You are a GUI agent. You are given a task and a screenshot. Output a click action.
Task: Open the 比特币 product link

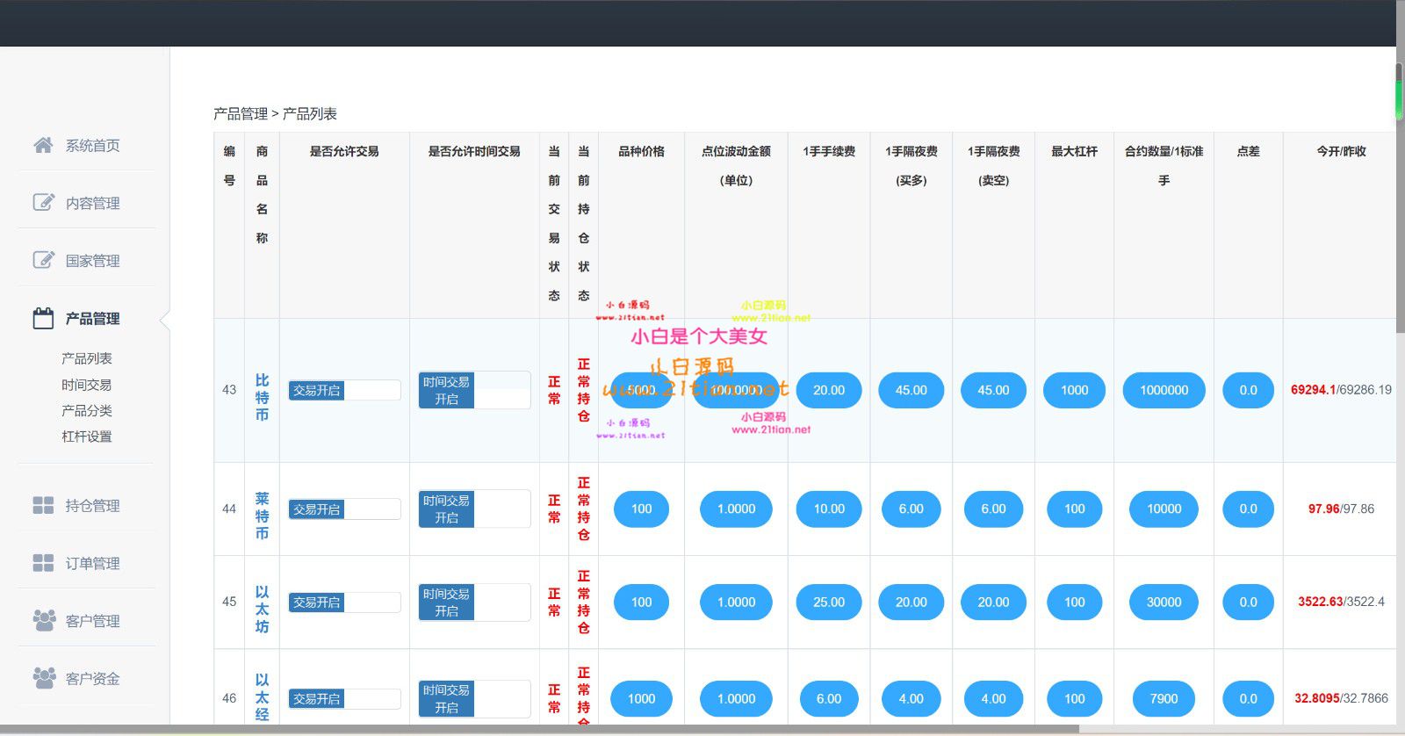click(262, 398)
